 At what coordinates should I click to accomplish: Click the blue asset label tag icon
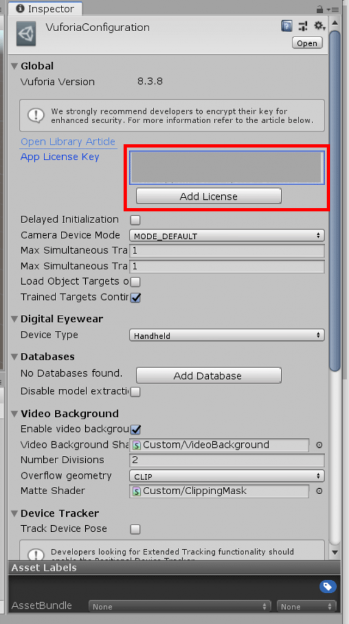pos(328,586)
